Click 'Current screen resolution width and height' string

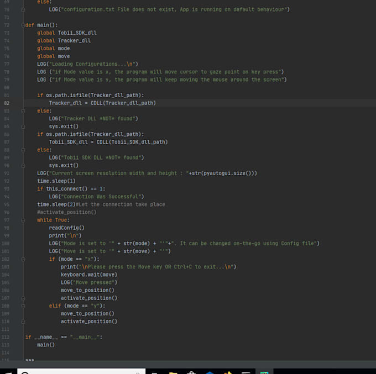pyautogui.click(x=119, y=173)
